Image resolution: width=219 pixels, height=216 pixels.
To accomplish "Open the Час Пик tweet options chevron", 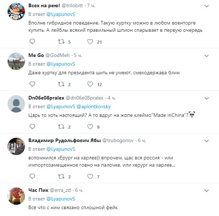I will point(206,190).
